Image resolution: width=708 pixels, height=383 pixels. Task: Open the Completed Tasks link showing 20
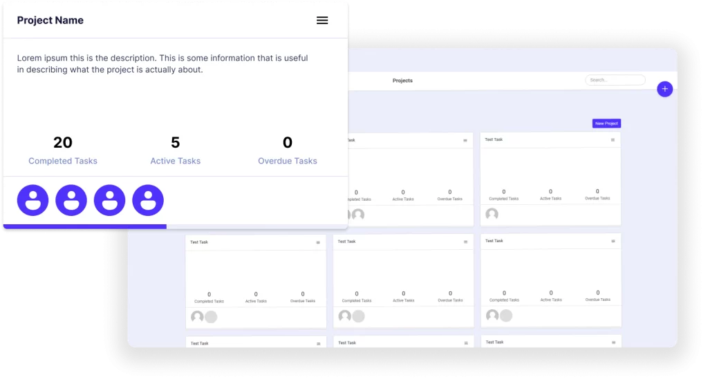(x=63, y=161)
